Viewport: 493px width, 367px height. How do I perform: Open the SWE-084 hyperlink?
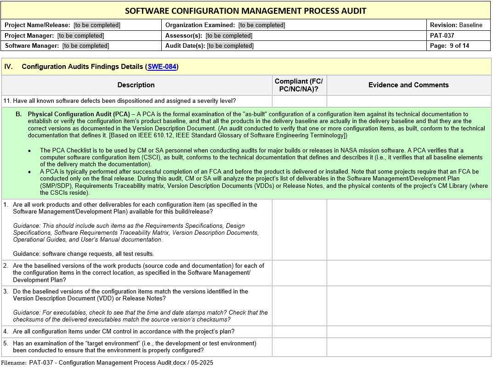162,67
